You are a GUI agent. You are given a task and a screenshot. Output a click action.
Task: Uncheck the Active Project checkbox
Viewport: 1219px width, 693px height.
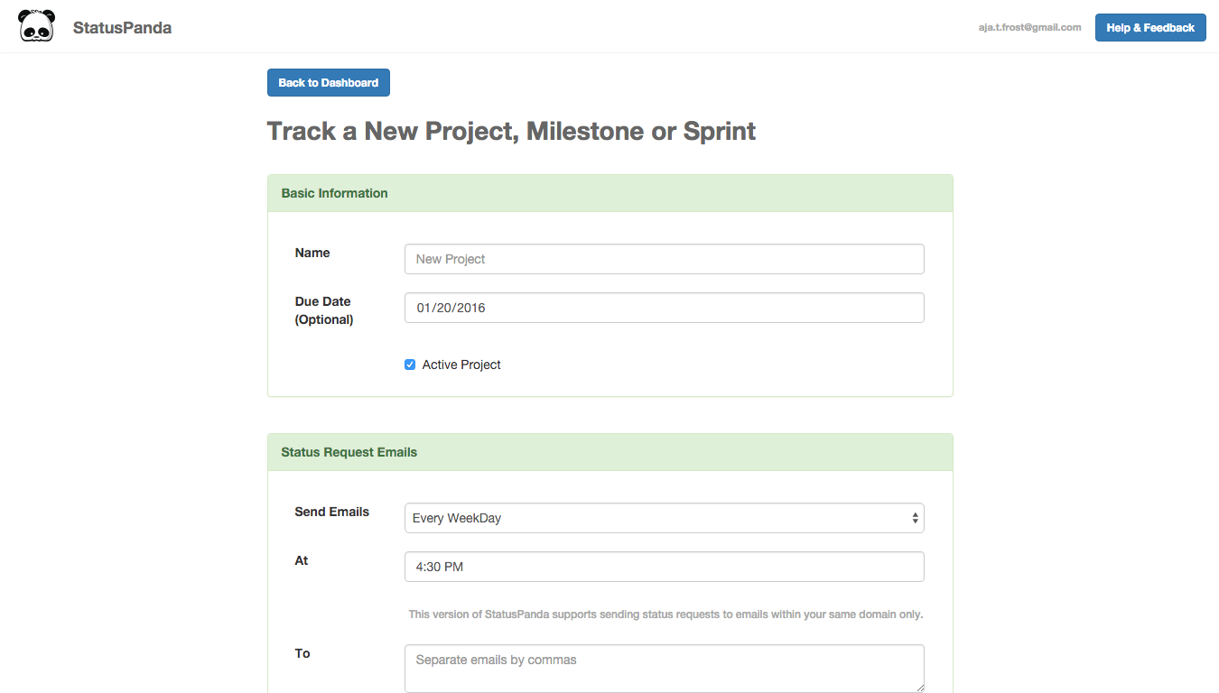(x=410, y=365)
